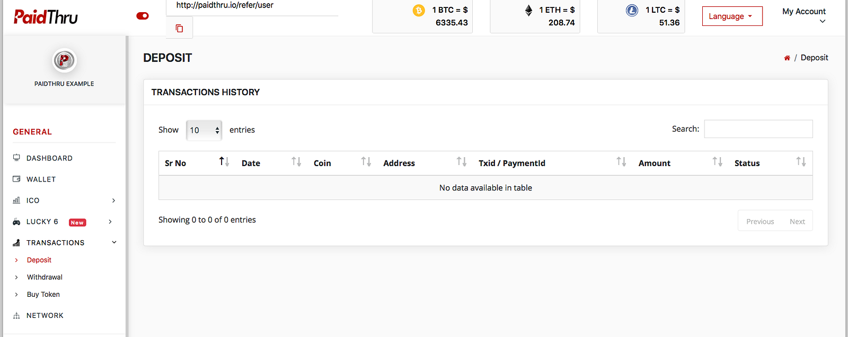Sort table by Sr No column

pyautogui.click(x=198, y=163)
